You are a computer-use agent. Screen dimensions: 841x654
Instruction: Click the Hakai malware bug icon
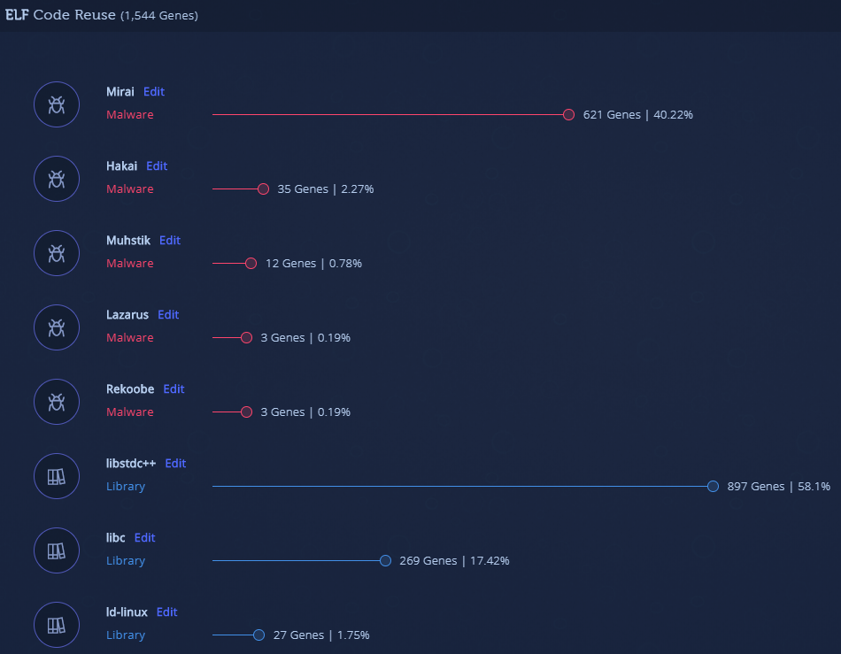click(56, 178)
